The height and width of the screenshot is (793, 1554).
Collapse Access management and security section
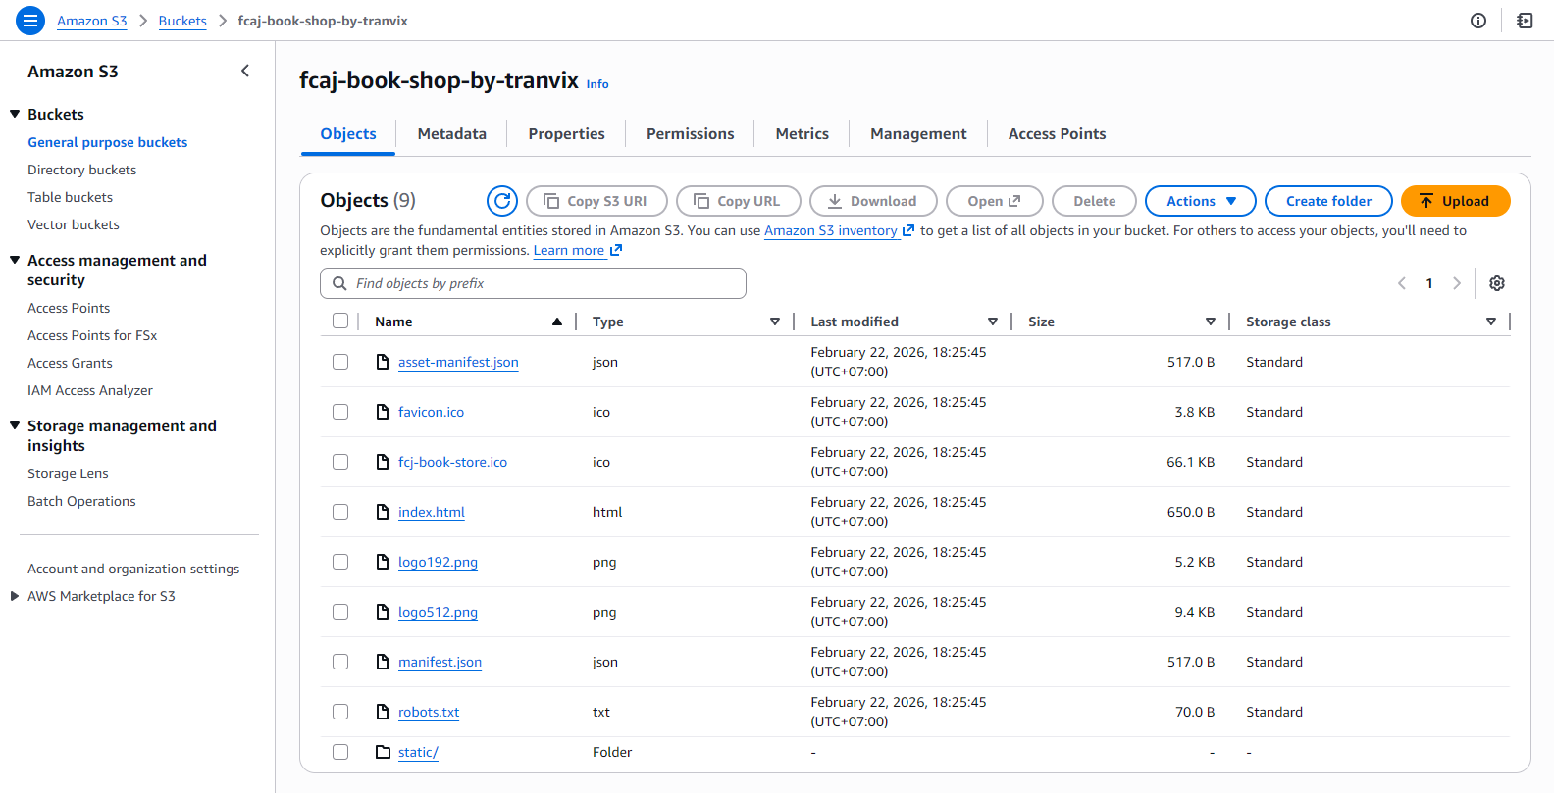coord(15,260)
